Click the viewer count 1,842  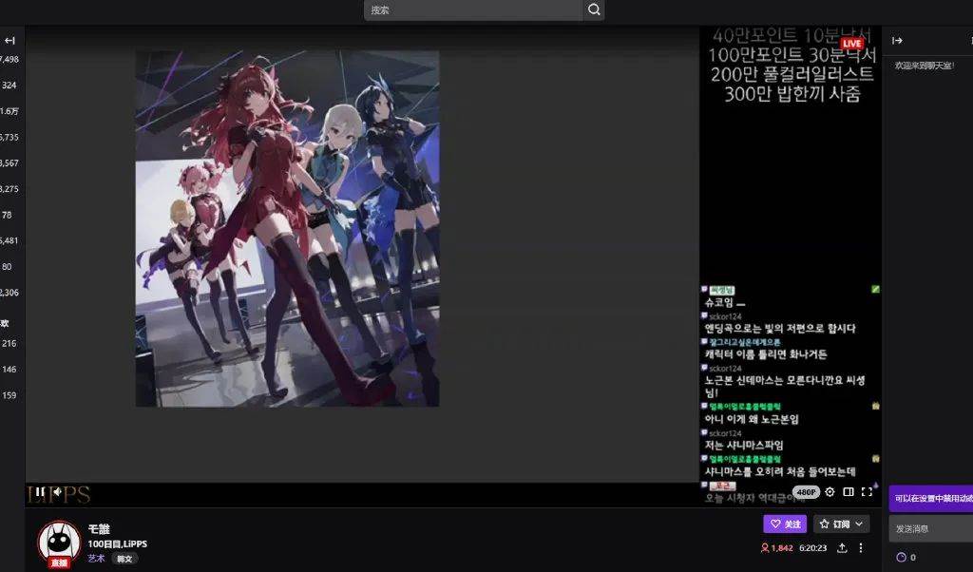(x=777, y=548)
